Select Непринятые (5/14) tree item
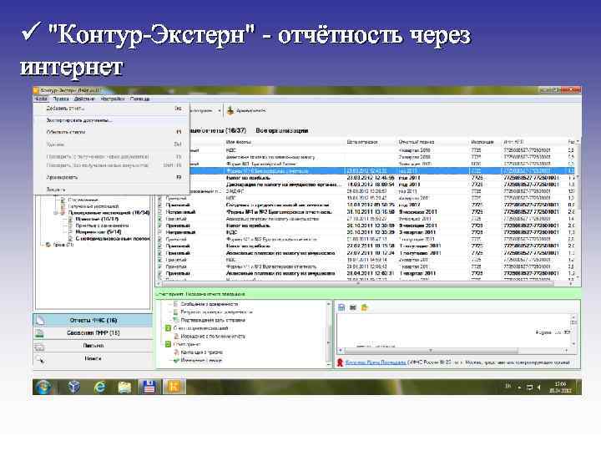 pos(98,232)
